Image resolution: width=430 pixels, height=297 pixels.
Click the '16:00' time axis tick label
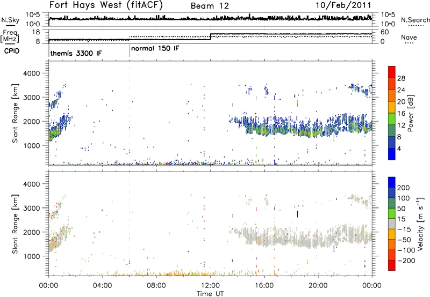click(x=264, y=286)
